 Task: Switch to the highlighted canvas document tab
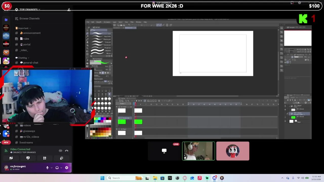130,28
